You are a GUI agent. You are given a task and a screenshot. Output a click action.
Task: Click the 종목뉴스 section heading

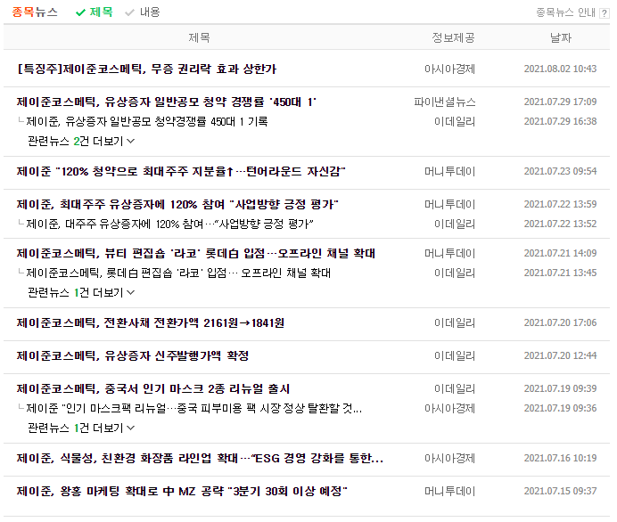[35, 12]
